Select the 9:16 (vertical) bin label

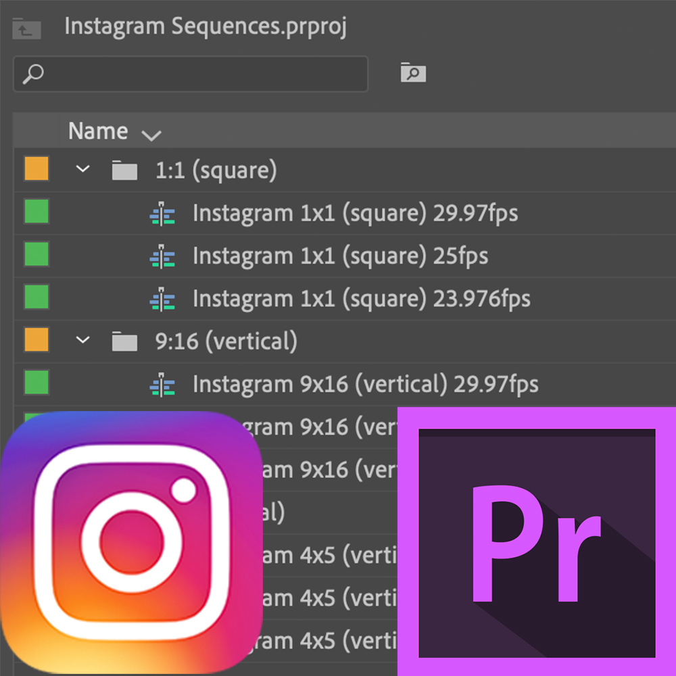(226, 342)
